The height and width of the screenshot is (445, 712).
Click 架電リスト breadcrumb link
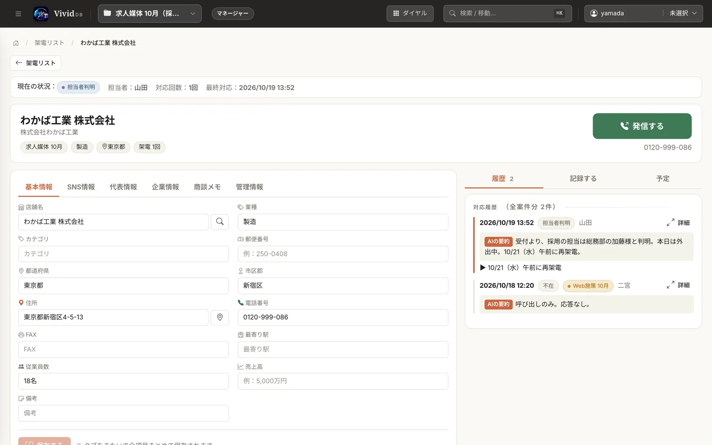[49, 43]
